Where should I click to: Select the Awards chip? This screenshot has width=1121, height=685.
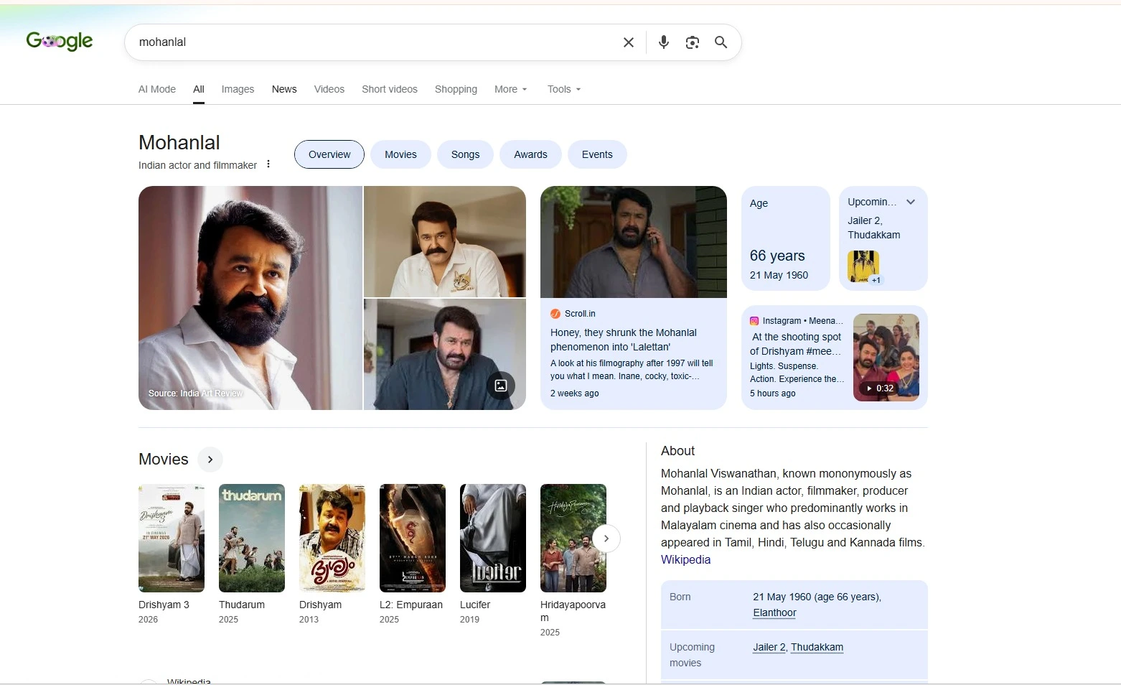[530, 154]
